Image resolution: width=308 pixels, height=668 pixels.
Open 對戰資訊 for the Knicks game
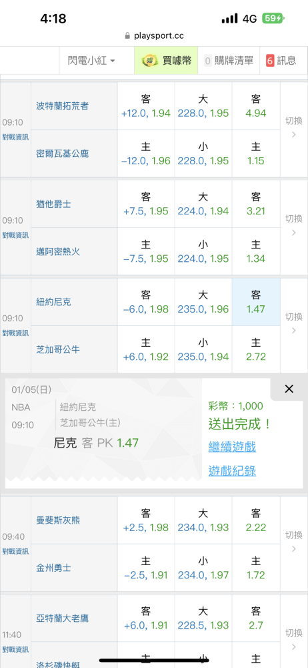click(16, 333)
